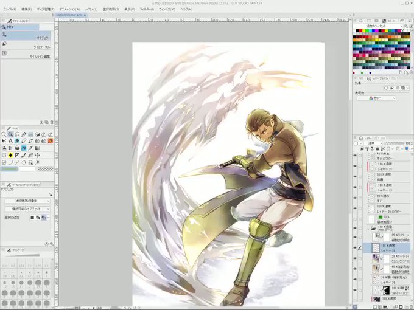
Task: Click the delete sub tool trash icon
Action: click(52, 122)
